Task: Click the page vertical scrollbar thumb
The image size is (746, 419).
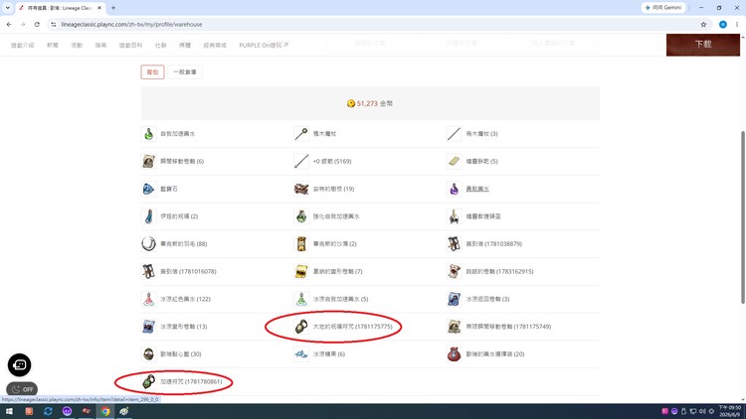Action: click(x=743, y=217)
